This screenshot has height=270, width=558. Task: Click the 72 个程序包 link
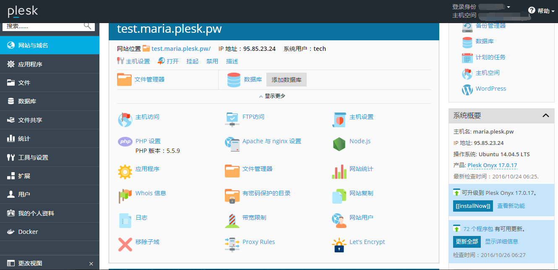tap(478, 229)
